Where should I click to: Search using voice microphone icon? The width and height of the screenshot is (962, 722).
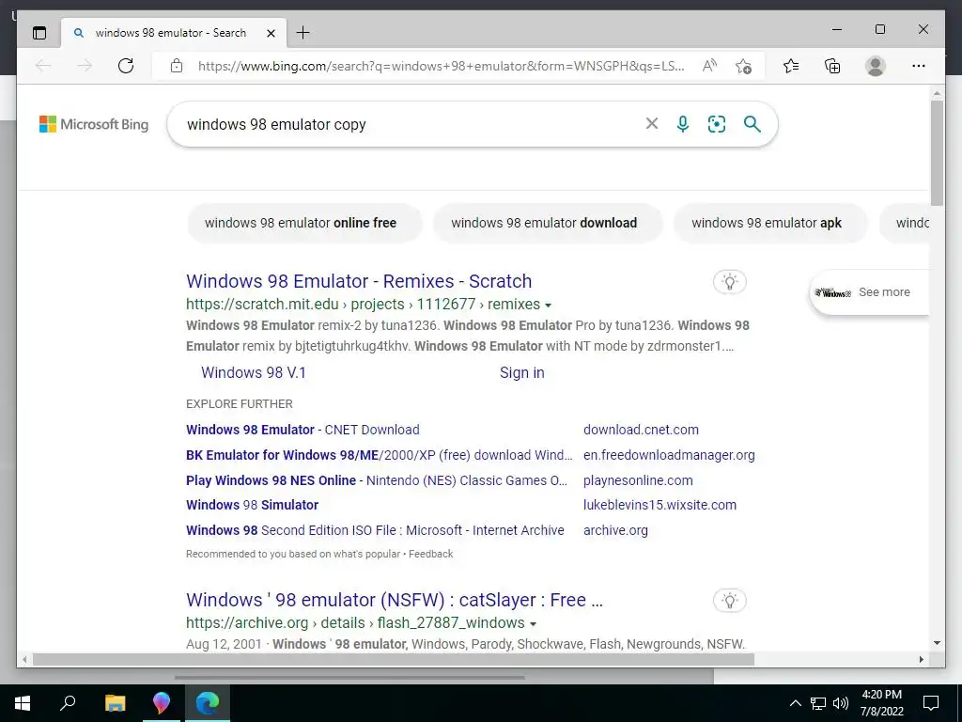683,124
